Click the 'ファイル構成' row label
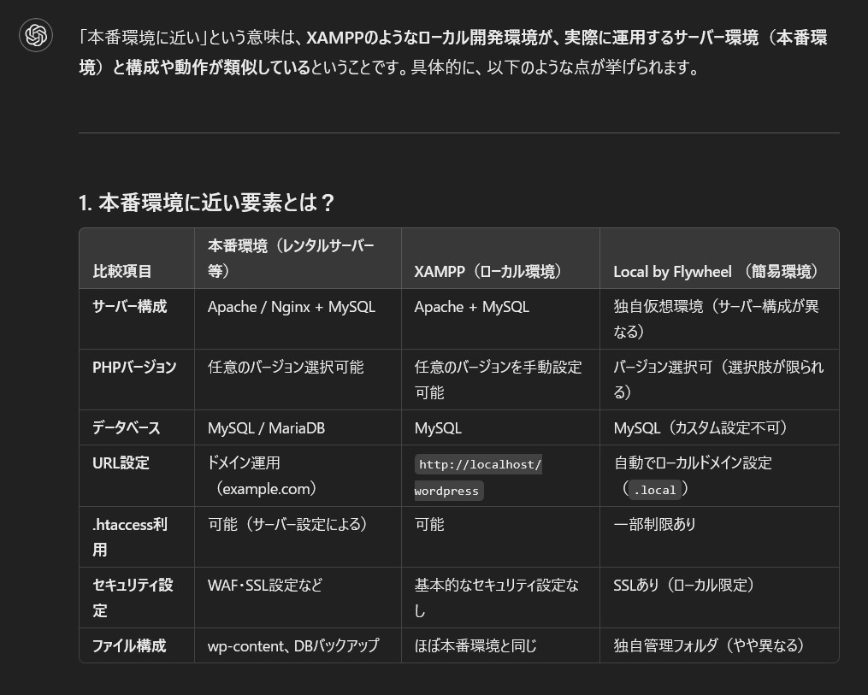This screenshot has width=868, height=695. point(129,645)
